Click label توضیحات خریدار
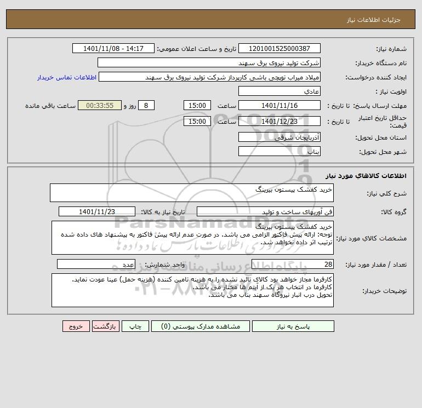 (384, 291)
